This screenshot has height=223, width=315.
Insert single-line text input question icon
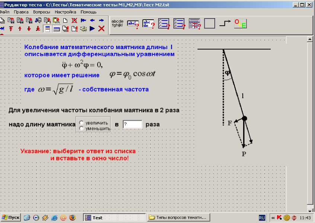coord(133,24)
